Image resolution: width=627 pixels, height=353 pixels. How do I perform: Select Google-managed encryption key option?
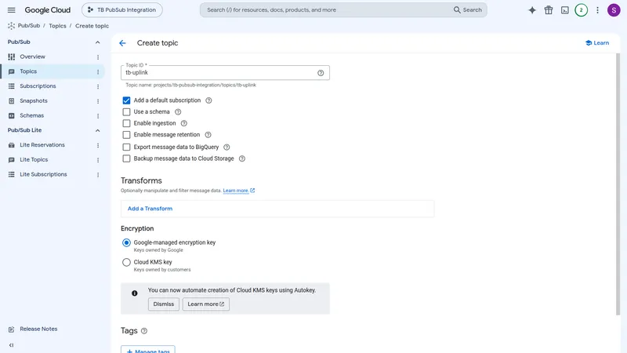[126, 242]
